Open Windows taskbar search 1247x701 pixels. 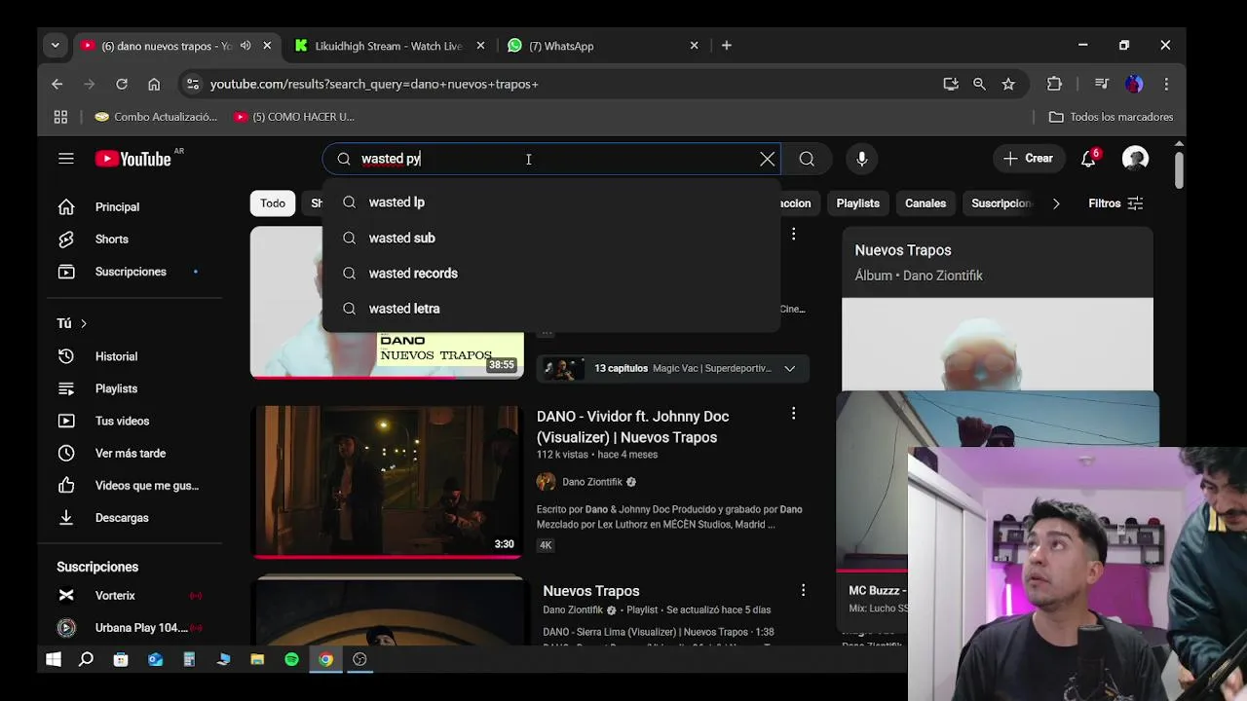coord(86,659)
